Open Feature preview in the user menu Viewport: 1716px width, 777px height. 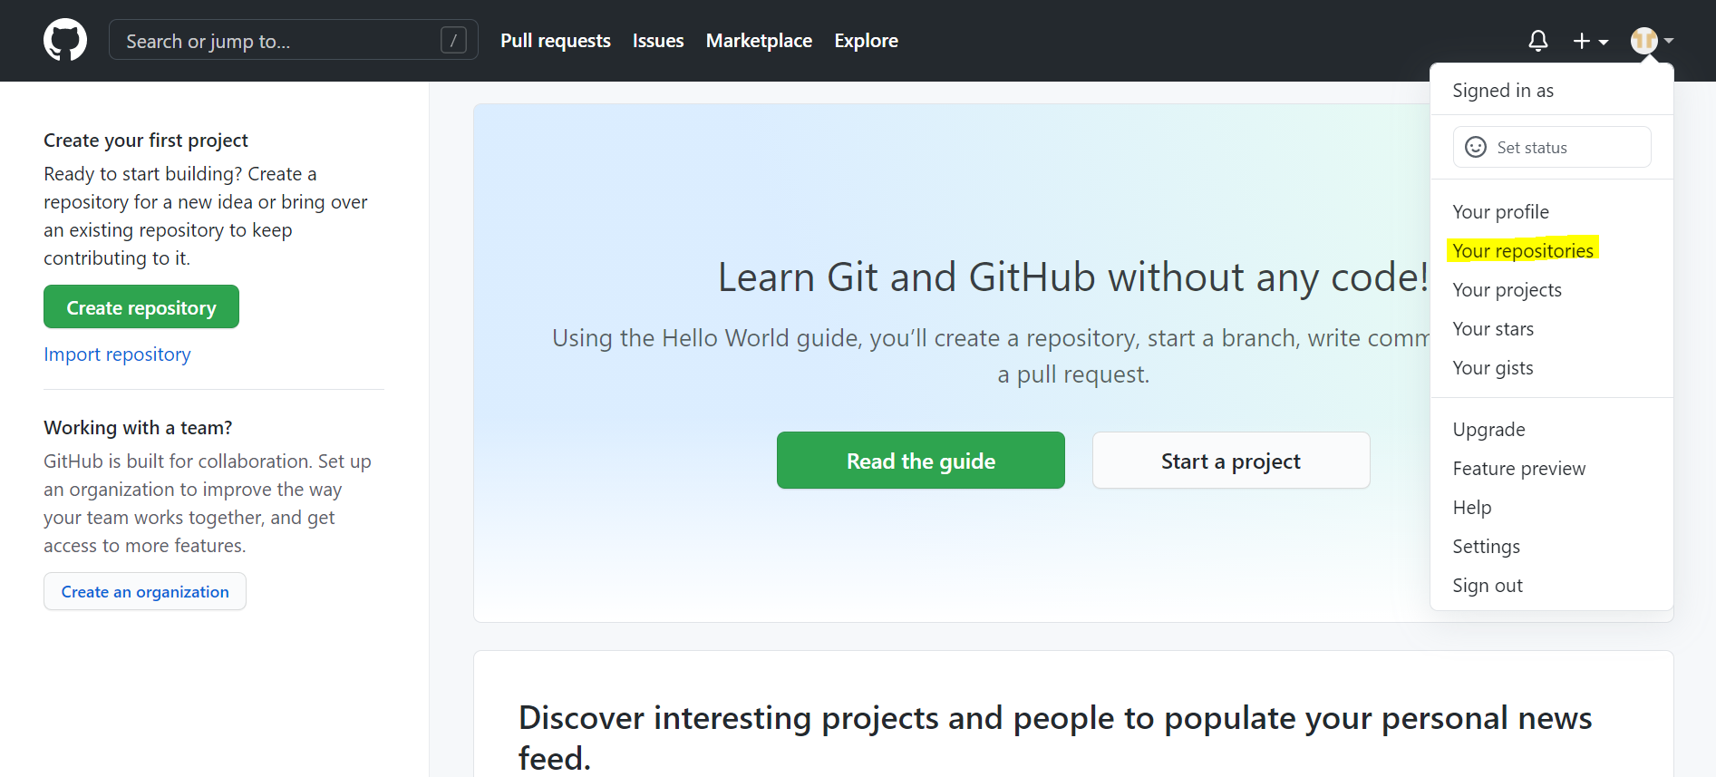tap(1518, 469)
